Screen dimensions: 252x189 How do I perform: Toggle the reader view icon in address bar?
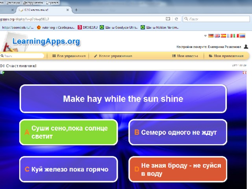click(168, 19)
